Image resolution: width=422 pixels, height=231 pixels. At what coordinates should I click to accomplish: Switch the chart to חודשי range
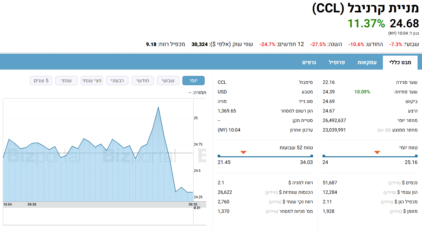tap(143, 81)
